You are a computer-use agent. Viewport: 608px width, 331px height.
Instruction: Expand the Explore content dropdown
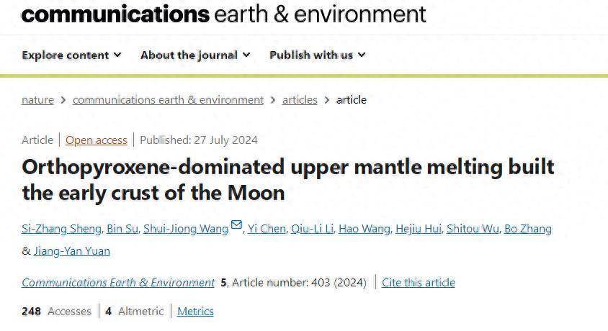tap(71, 55)
